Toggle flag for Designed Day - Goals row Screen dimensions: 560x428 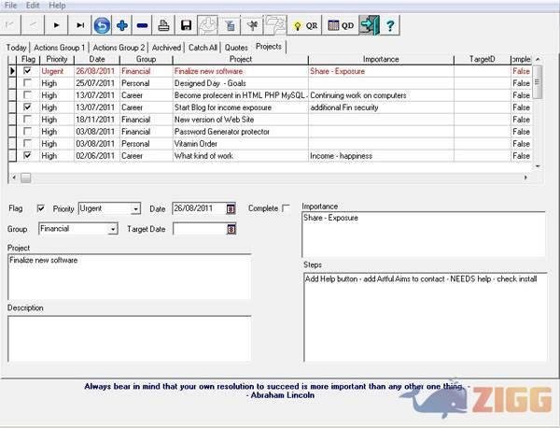click(x=28, y=82)
